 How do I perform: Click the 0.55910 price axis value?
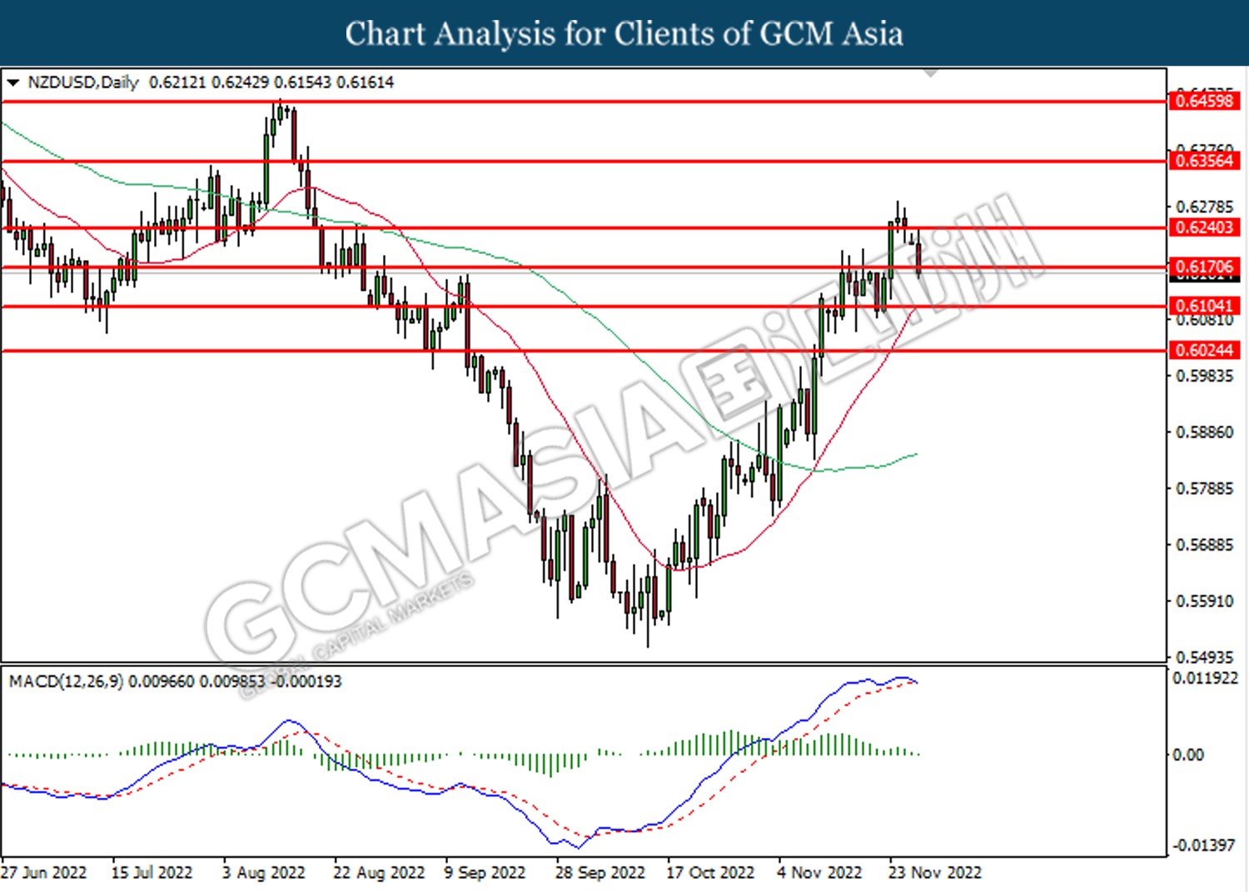[1204, 600]
